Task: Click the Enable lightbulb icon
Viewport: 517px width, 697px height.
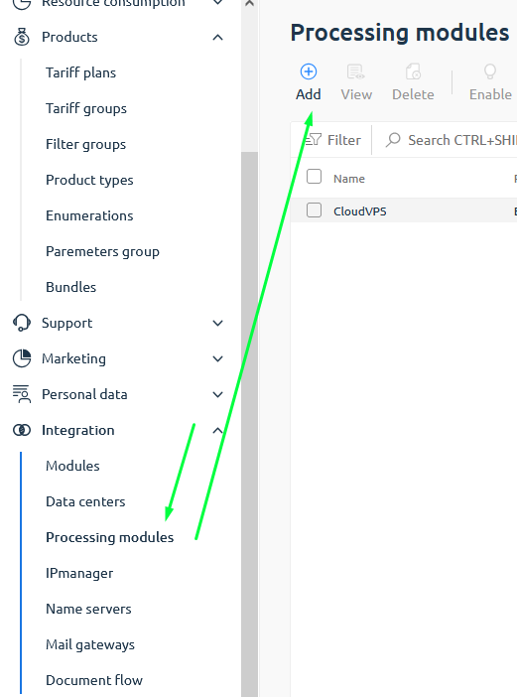Action: (490, 71)
